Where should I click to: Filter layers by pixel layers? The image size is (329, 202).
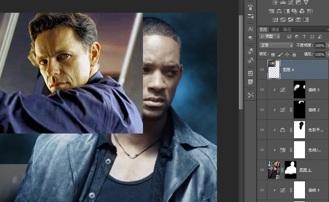click(x=289, y=36)
